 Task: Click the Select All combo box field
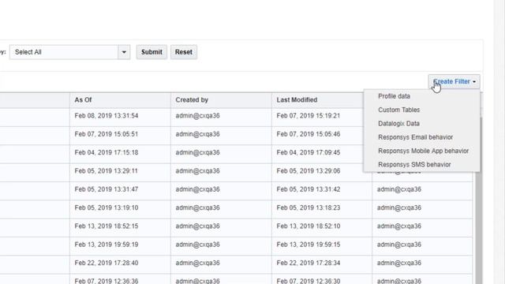[64, 52]
